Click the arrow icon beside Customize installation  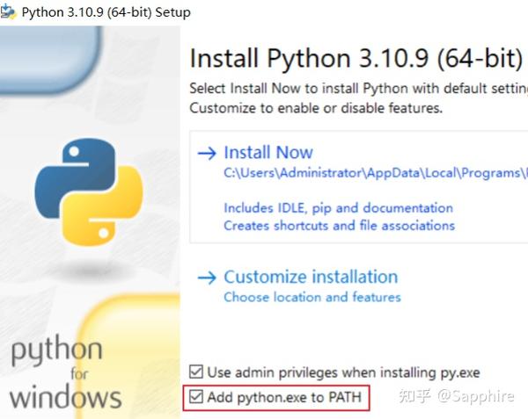pyautogui.click(x=207, y=278)
